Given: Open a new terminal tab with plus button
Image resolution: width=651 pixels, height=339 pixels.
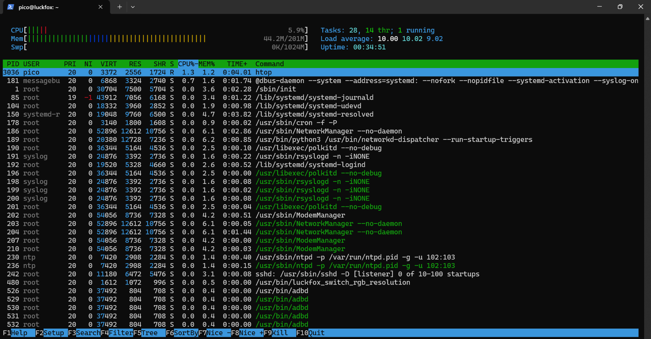Looking at the screenshot, I should coord(119,7).
